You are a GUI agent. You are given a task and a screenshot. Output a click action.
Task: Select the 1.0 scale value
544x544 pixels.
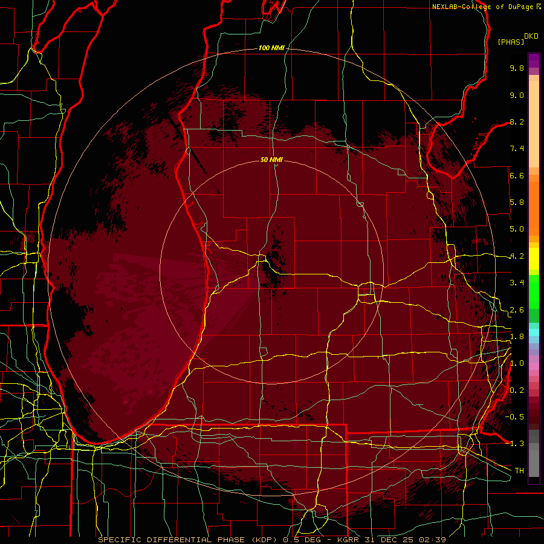[517, 363]
